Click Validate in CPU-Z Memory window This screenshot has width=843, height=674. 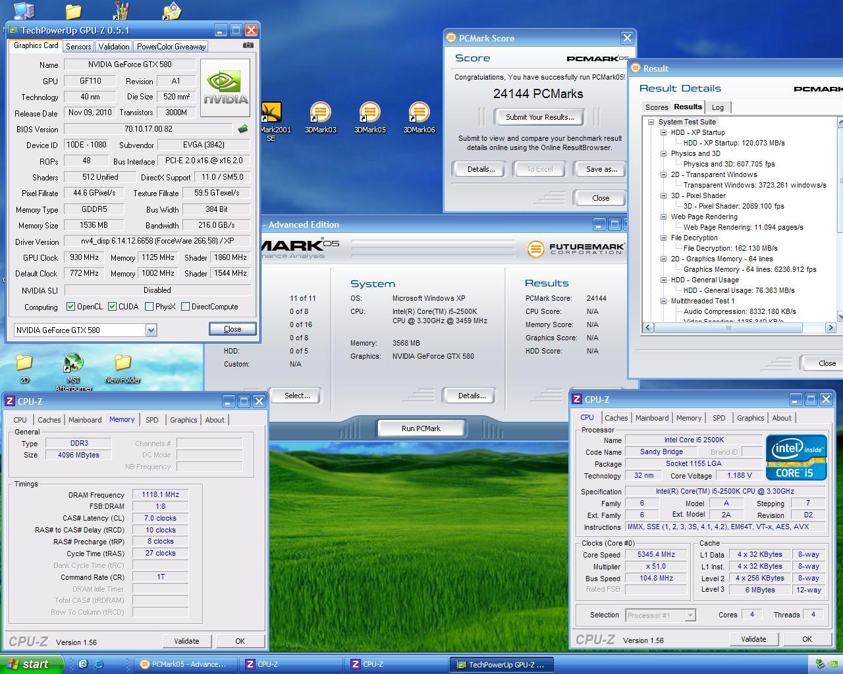[x=186, y=641]
